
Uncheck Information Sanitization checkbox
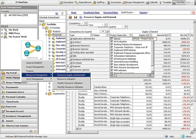[x=112, y=56]
